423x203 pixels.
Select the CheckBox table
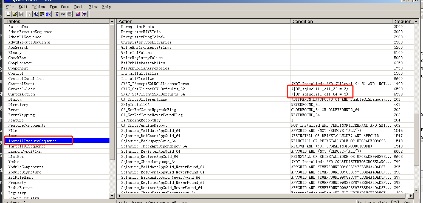(57, 58)
